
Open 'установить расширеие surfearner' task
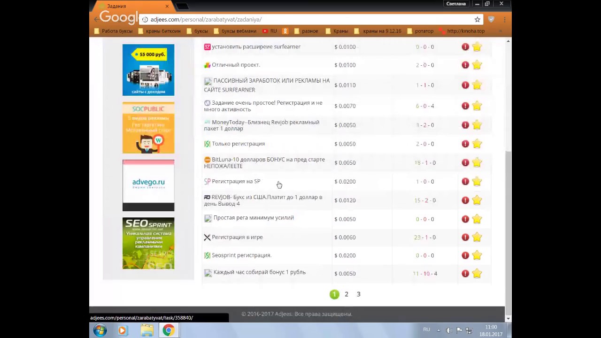256,47
